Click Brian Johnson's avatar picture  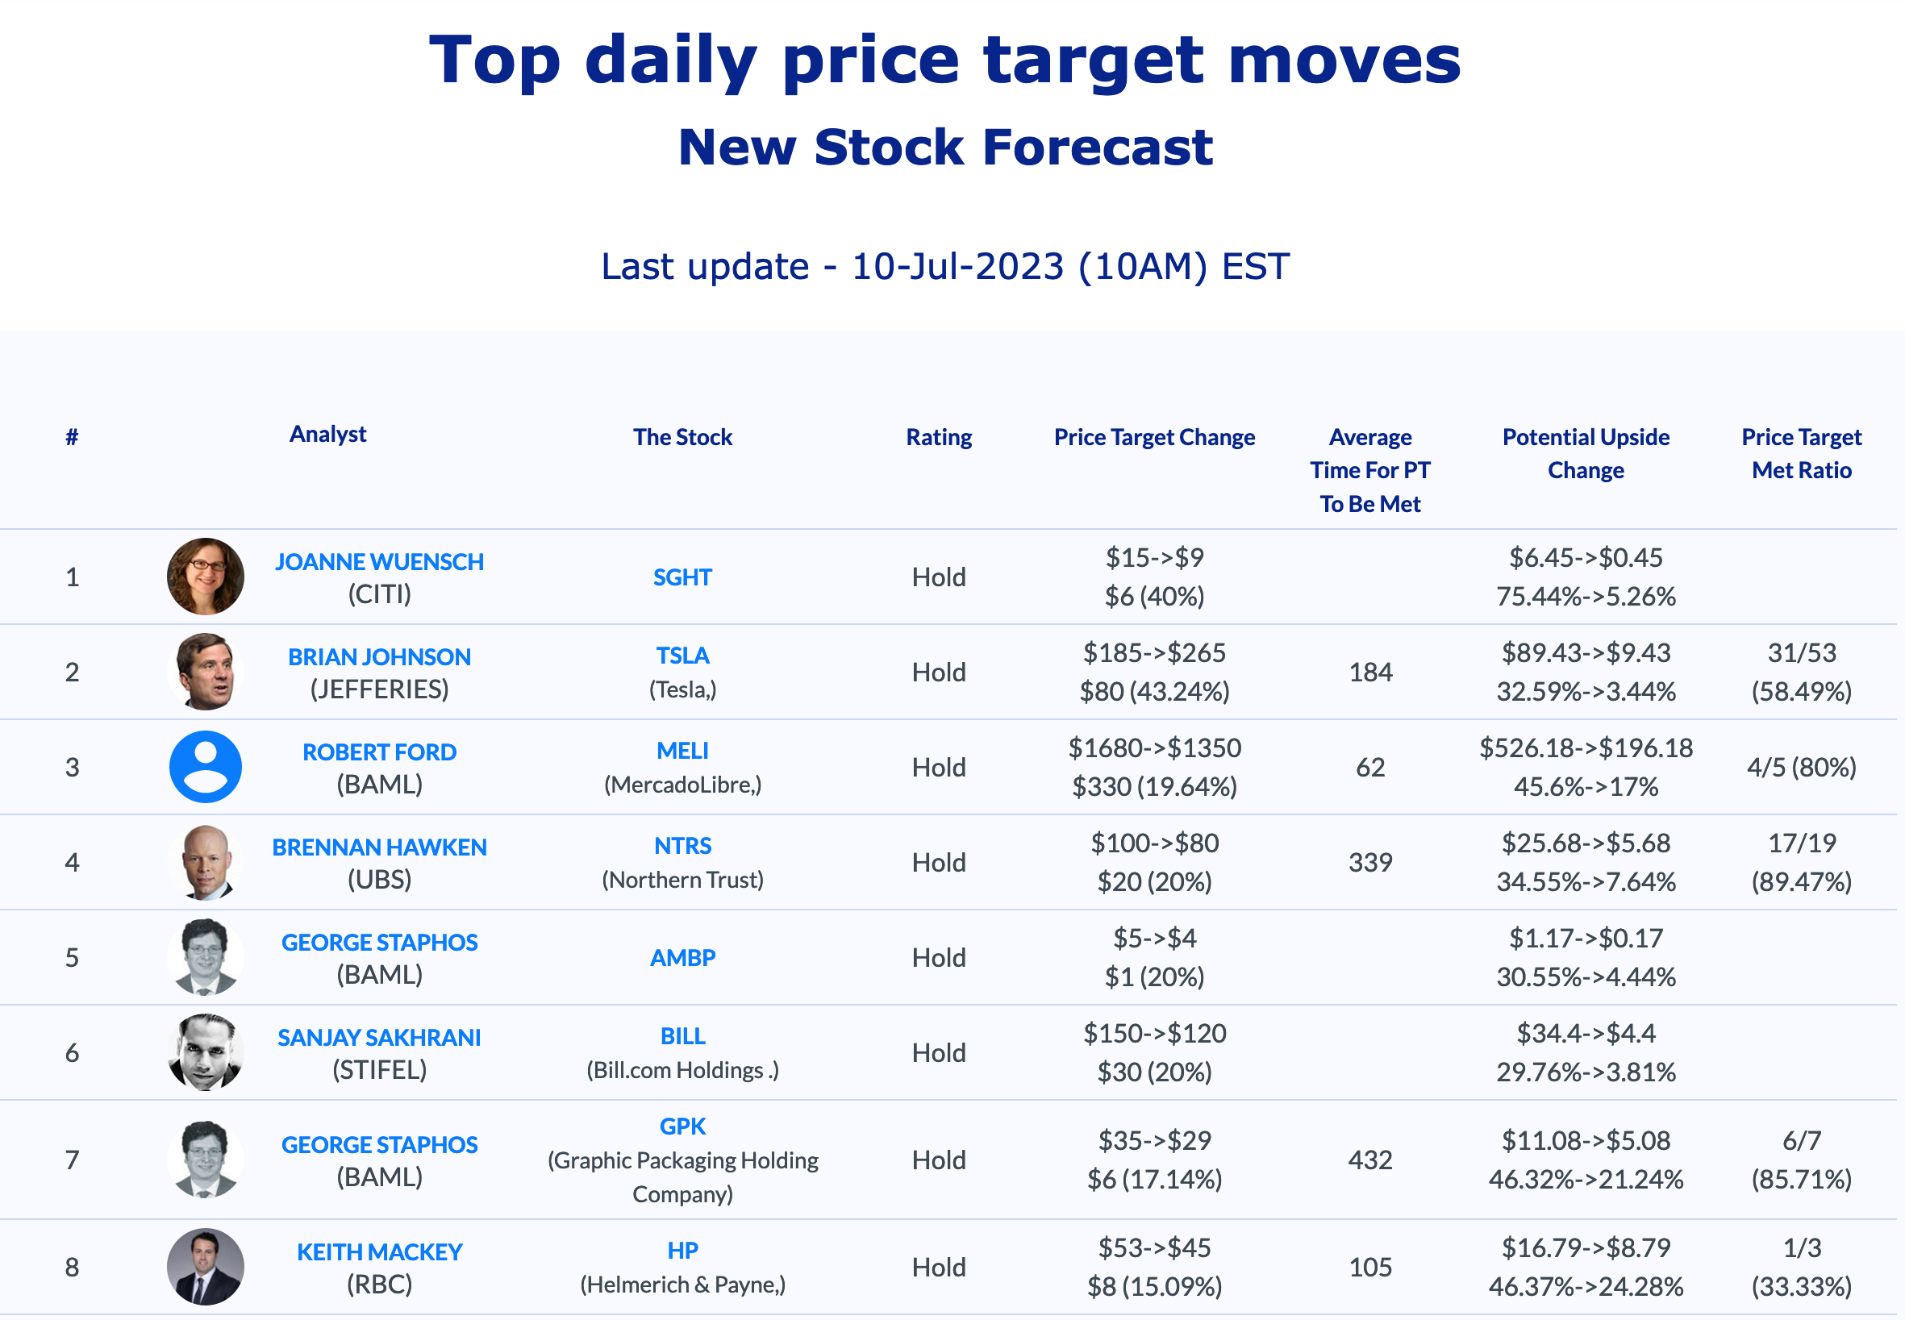(x=205, y=672)
